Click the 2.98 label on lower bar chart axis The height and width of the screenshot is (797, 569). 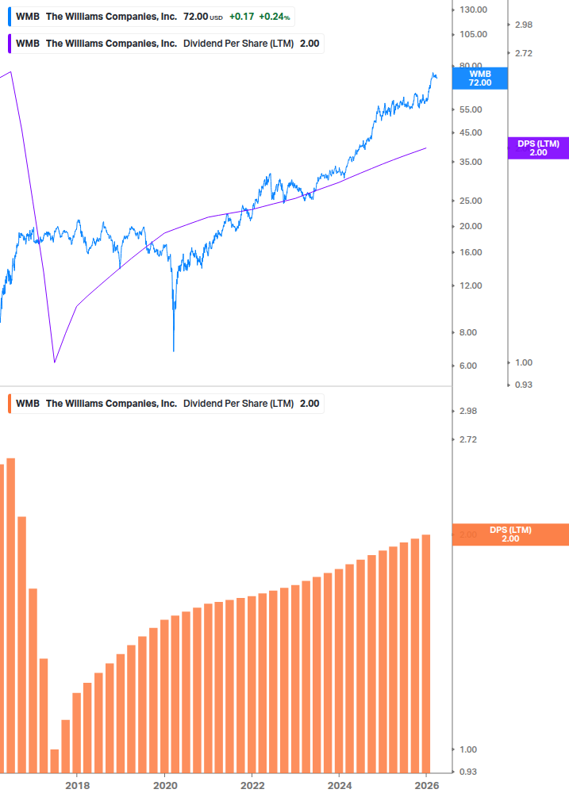(x=467, y=411)
